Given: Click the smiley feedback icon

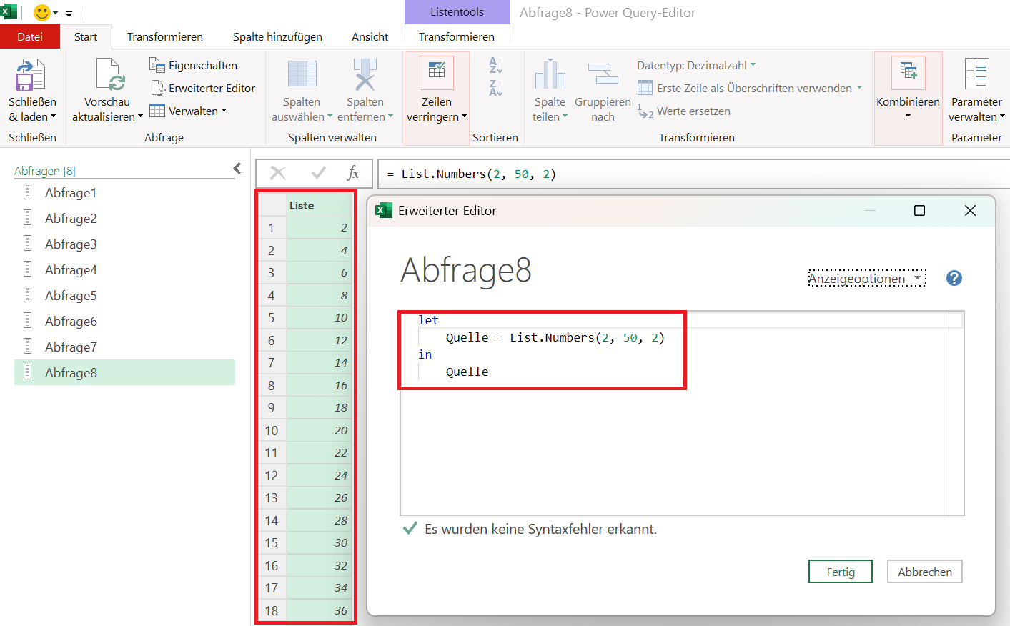Looking at the screenshot, I should point(42,13).
